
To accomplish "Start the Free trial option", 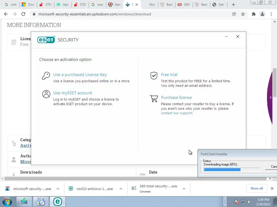I will [x=169, y=75].
